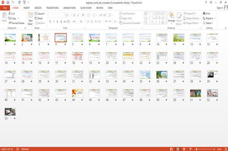Click the New Slide icon
The image size is (228, 151).
30,15
